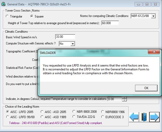Click the door exit icon
The height and width of the screenshot is (132, 162).
(x=144, y=117)
